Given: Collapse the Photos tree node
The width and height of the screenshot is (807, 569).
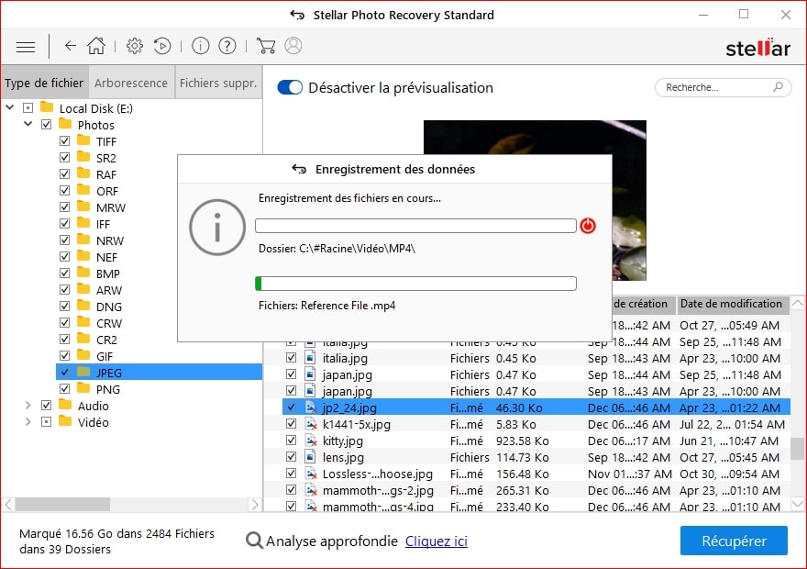Looking at the screenshot, I should [28, 124].
